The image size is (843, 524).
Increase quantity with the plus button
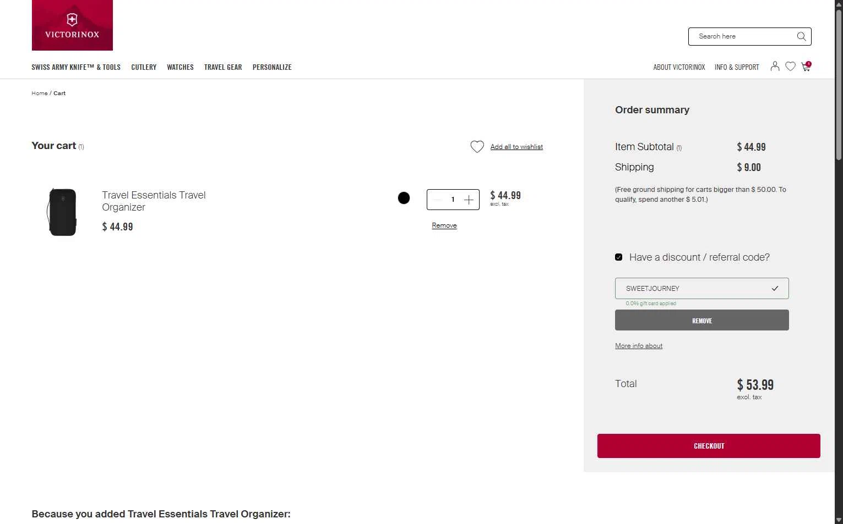[469, 200]
